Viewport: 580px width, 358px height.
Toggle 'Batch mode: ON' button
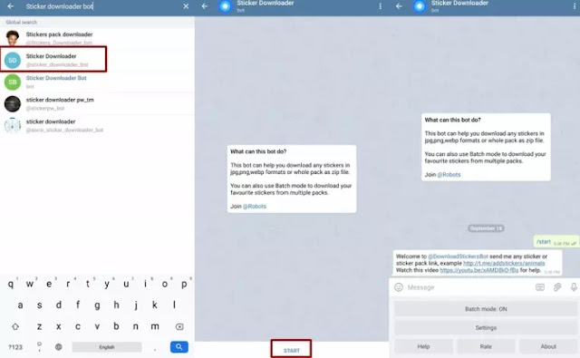pos(486,309)
